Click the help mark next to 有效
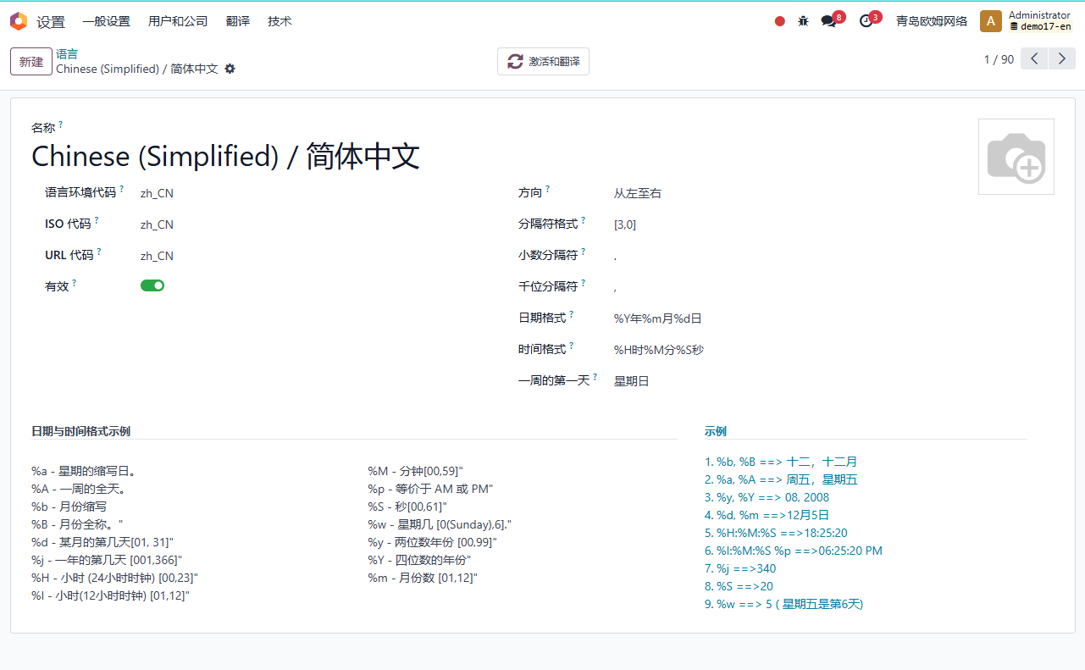Screen dimensions: 1085x670 click(75, 283)
